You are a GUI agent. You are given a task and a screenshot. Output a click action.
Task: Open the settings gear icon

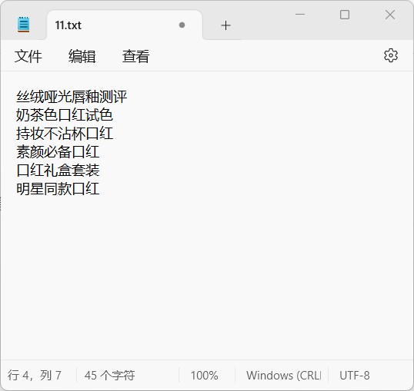click(x=390, y=55)
